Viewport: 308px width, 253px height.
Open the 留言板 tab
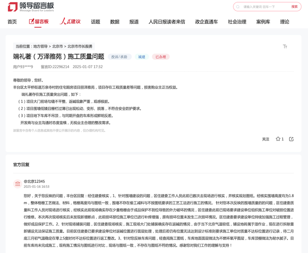point(39,22)
